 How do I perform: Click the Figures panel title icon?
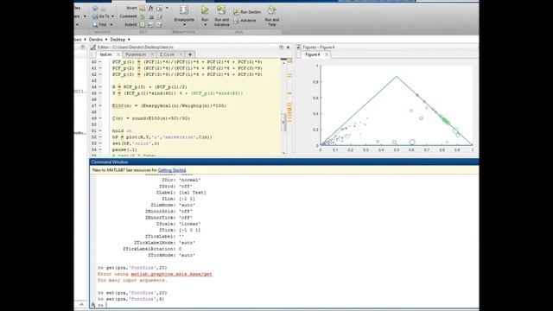[x=298, y=47]
